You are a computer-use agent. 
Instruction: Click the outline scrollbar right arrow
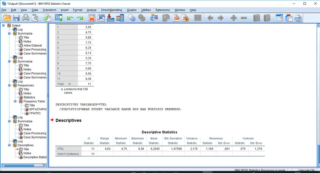point(45,165)
